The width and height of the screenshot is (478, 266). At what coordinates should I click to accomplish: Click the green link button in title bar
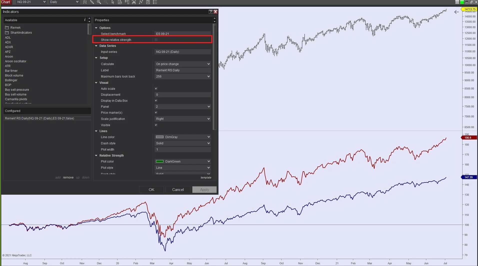[x=462, y=2]
